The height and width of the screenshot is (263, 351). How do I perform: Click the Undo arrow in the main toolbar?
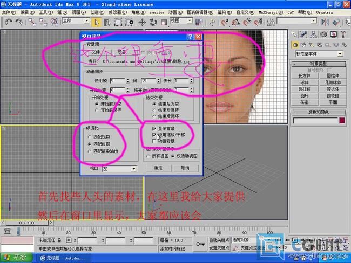[x=8, y=22]
